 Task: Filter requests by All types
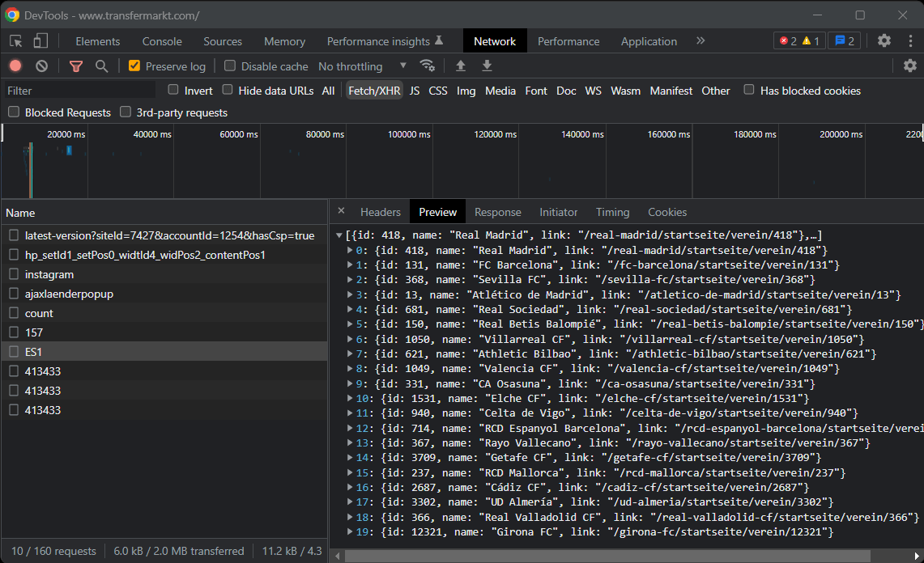tap(328, 91)
